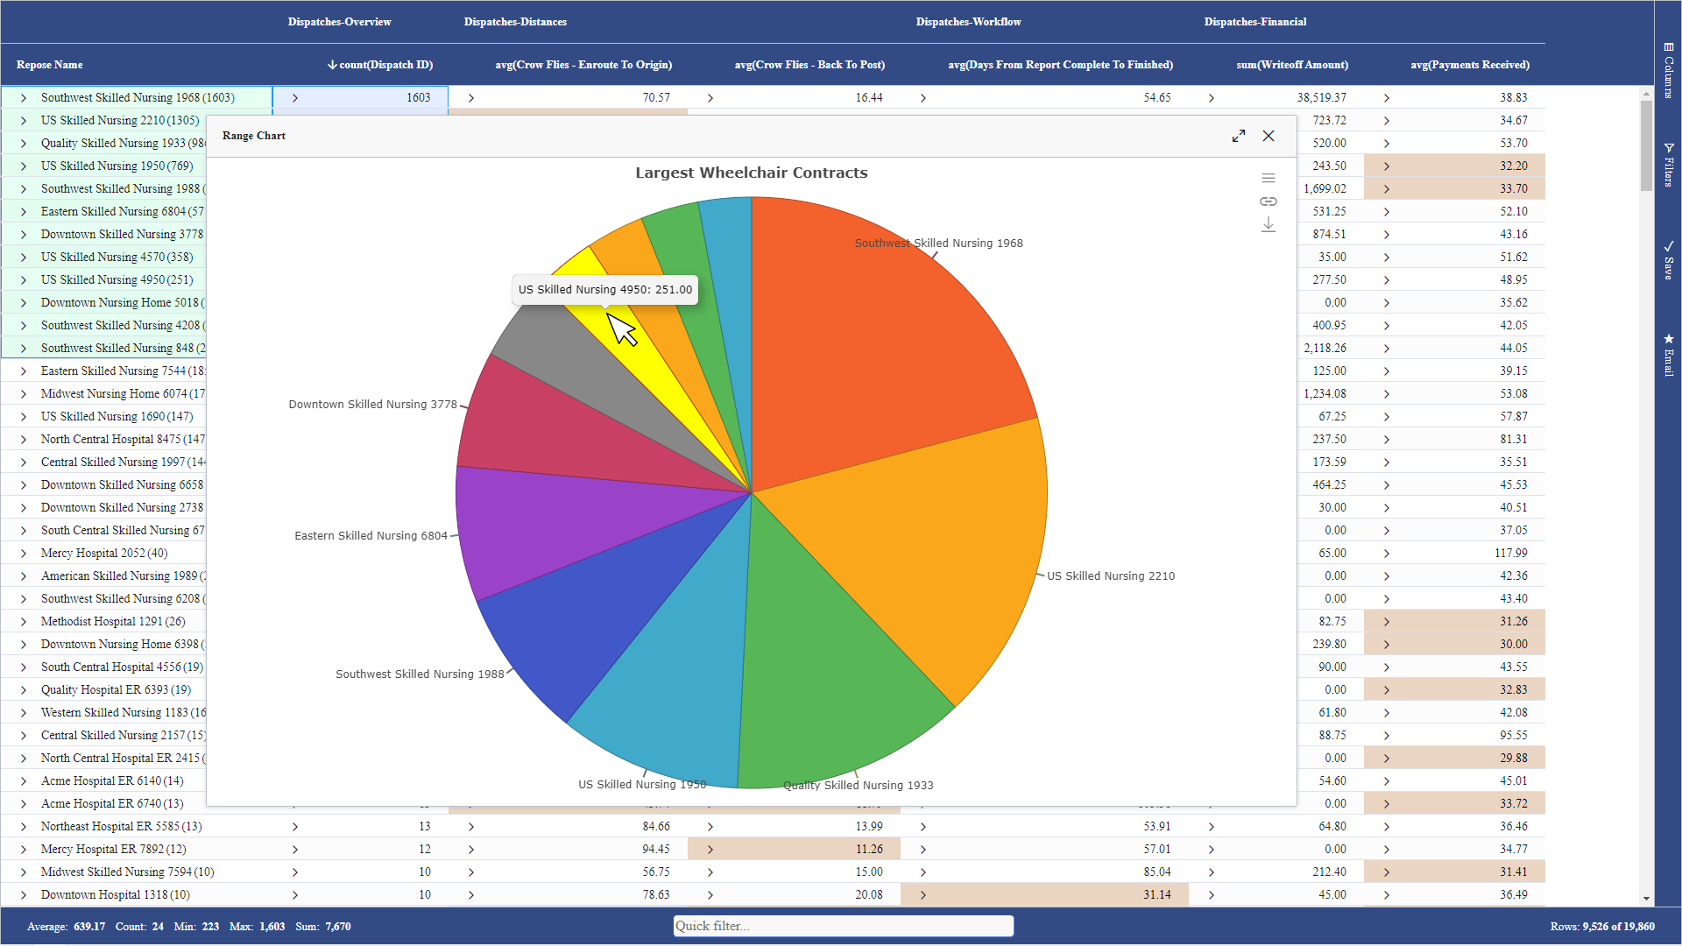This screenshot has height=946, width=1682.
Task: Download the chart using download icon
Action: click(x=1268, y=225)
